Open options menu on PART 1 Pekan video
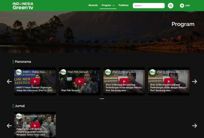 (51, 72)
